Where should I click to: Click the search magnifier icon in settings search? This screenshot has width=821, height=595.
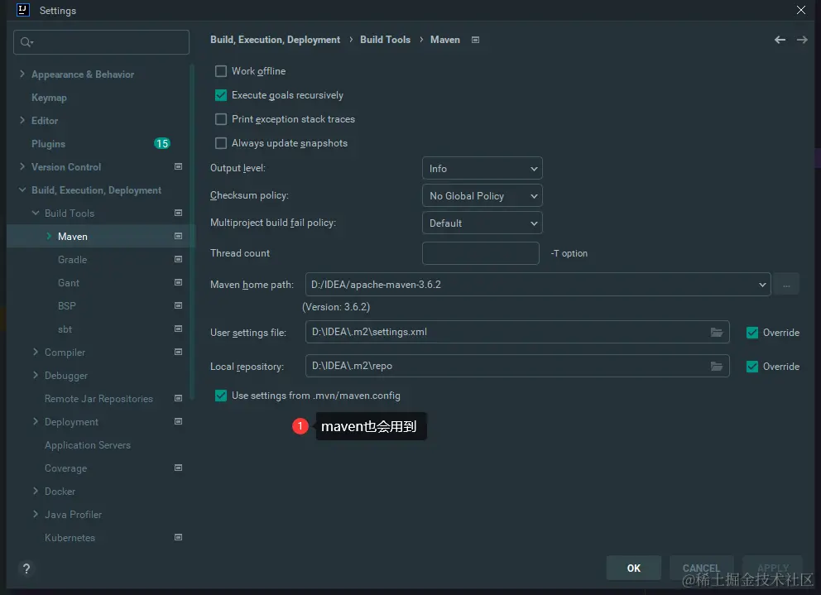click(26, 42)
